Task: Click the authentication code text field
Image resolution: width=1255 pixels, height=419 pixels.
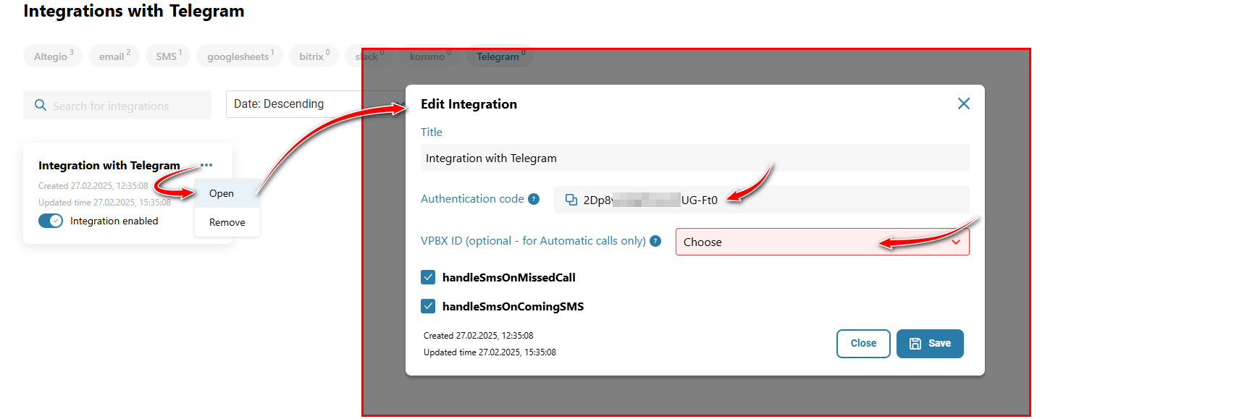Action: (761, 200)
